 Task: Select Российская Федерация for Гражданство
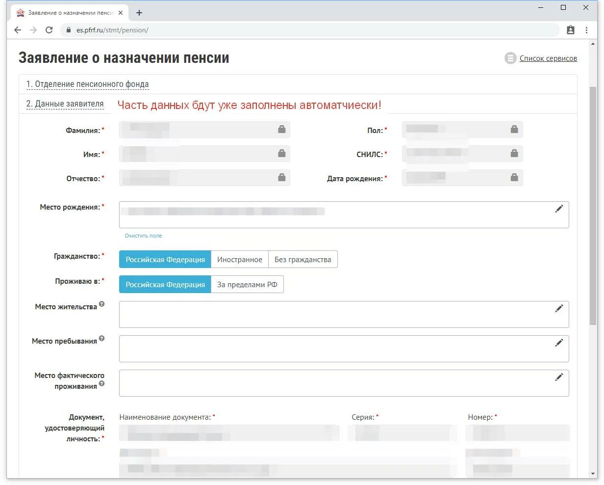165,259
